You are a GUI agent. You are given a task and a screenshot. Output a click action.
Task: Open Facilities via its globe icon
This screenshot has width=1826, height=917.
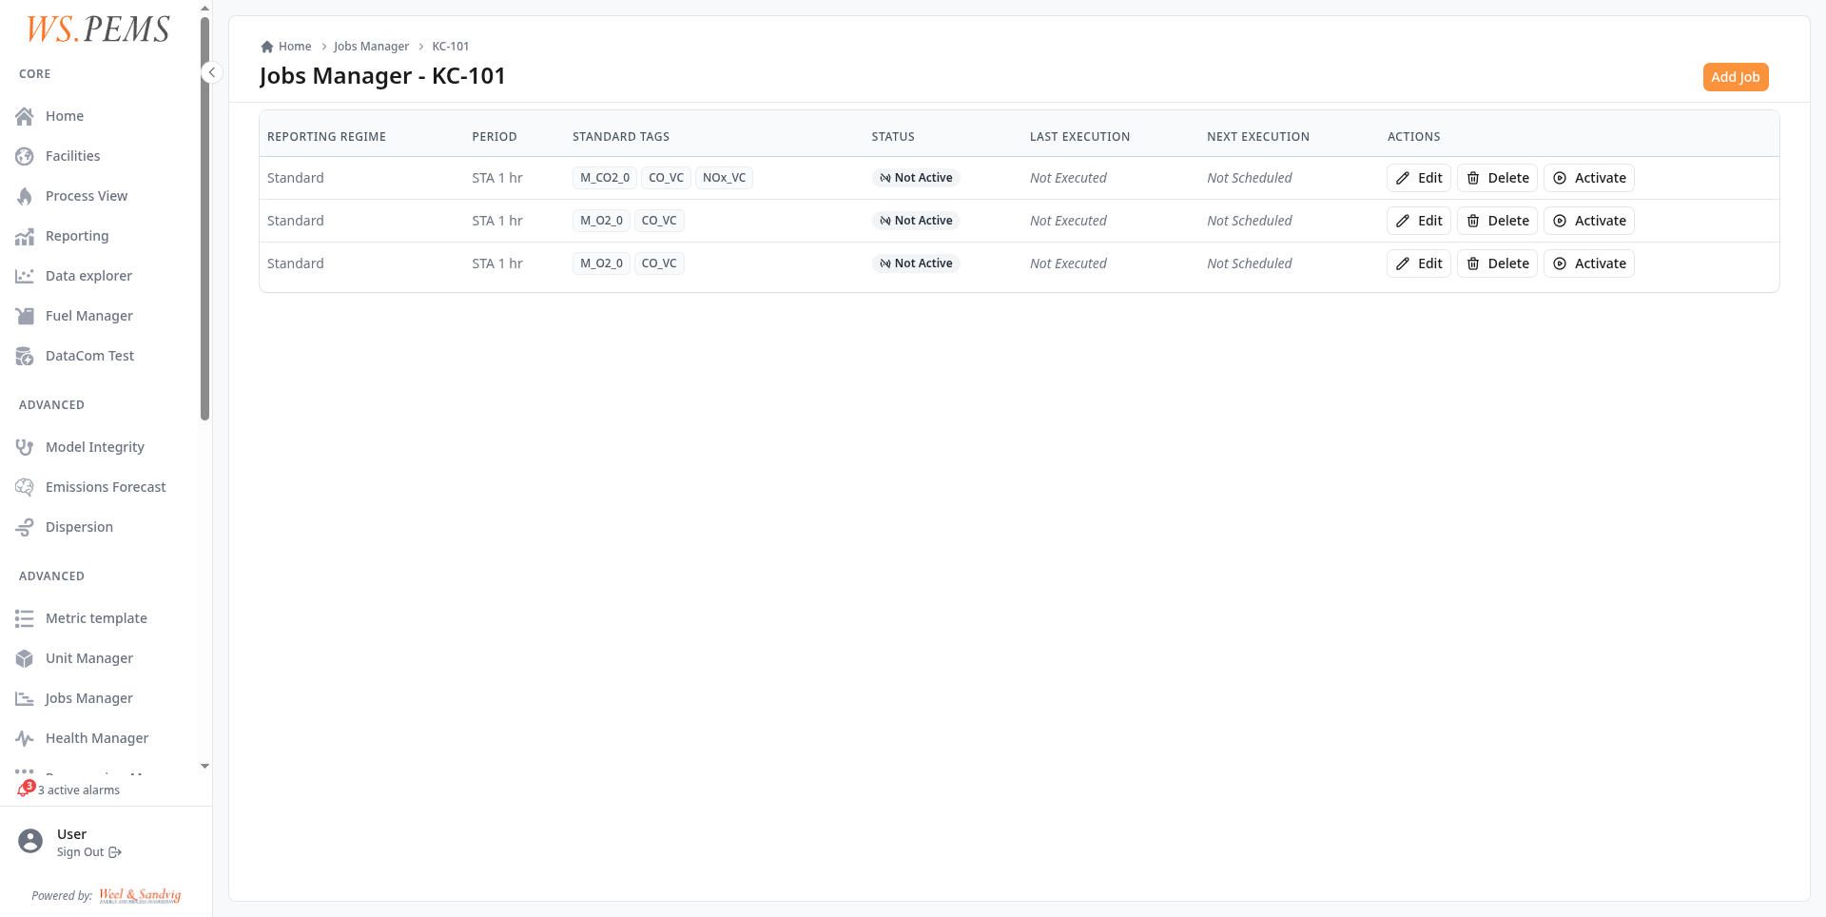[x=25, y=156]
